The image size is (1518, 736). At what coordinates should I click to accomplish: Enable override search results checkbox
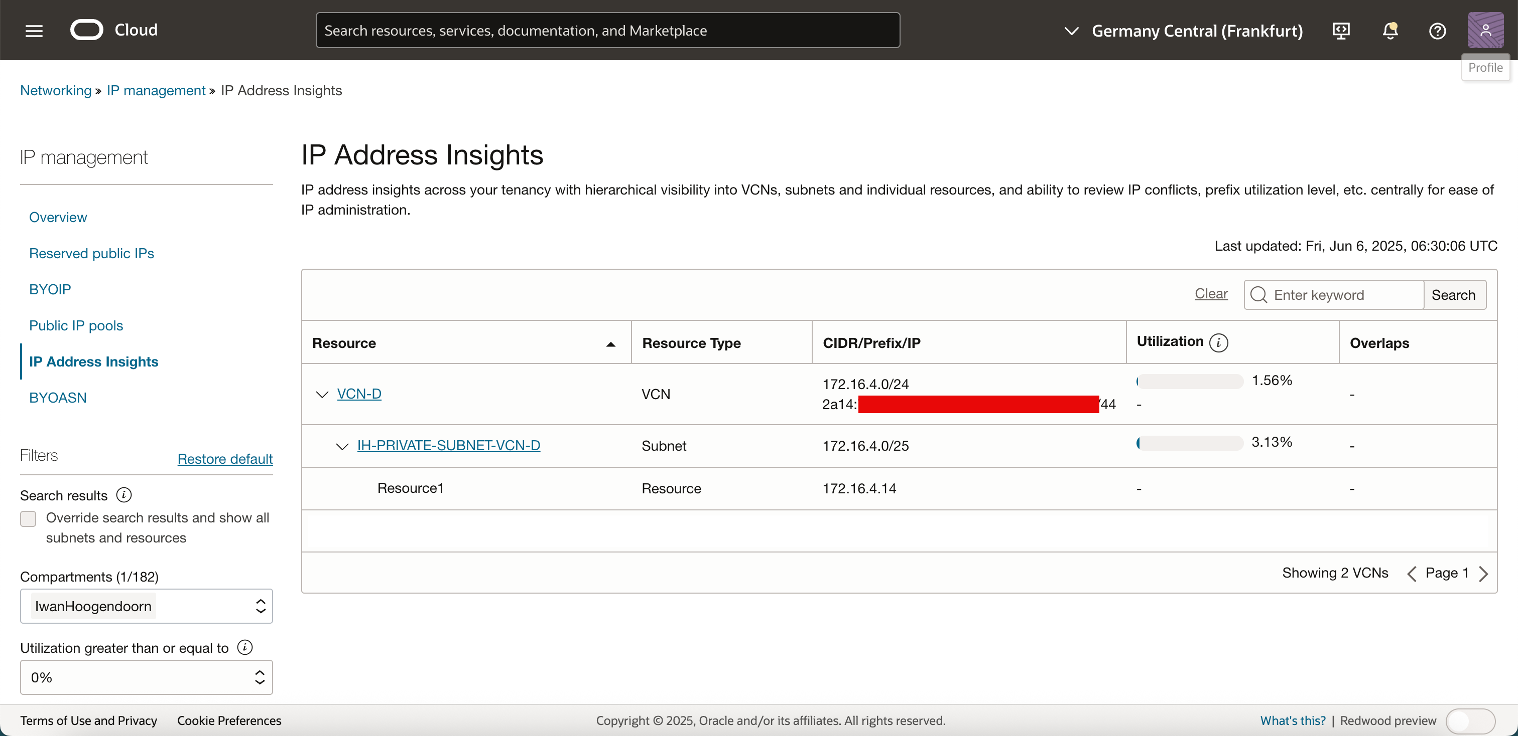click(x=28, y=518)
